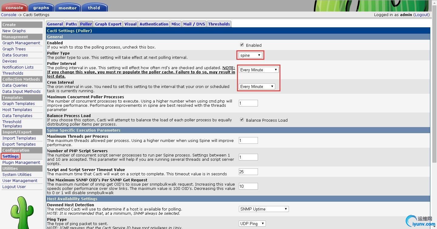Viewport: 437px width, 229px height.
Task: Click the Maximum Threads per Process field
Action: pos(248,140)
